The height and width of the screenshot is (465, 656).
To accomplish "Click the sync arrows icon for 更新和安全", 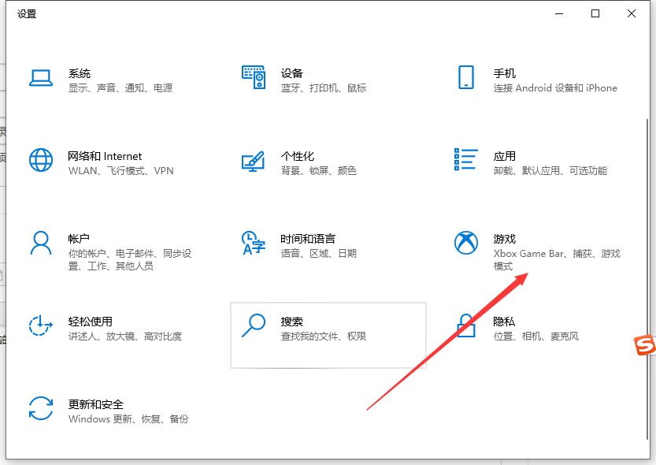I will [x=41, y=408].
